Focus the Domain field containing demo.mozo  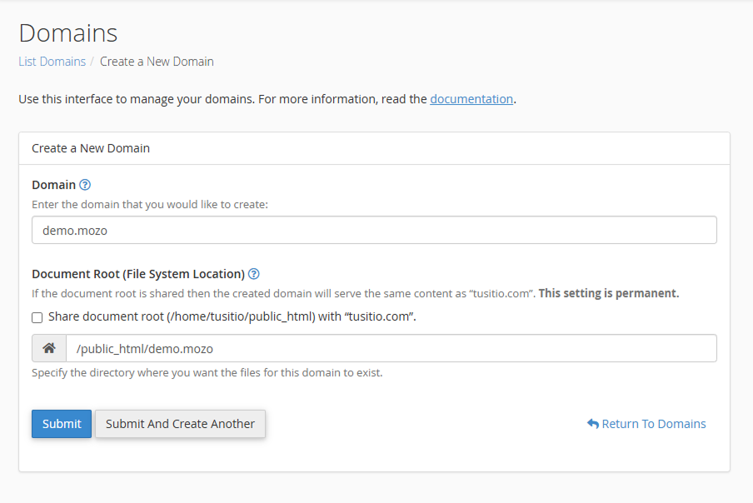click(x=374, y=231)
